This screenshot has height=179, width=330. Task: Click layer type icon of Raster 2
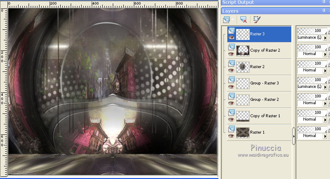(x=232, y=63)
